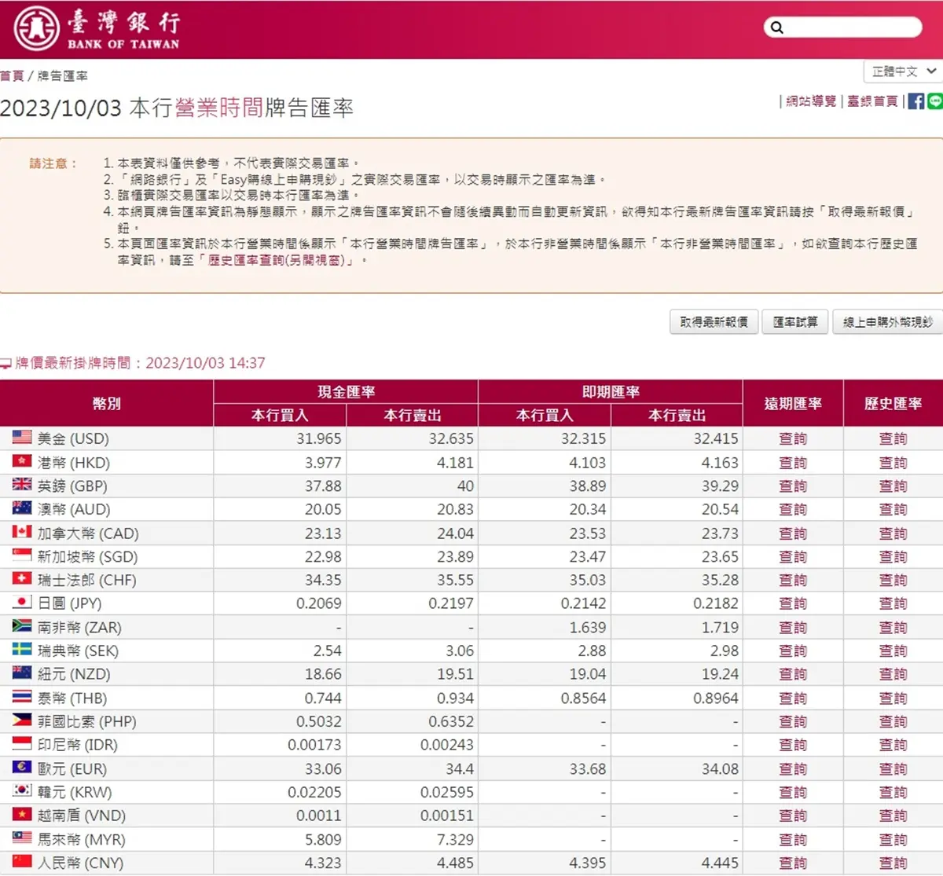The width and height of the screenshot is (943, 876).
Task: Click the Thailand flag icon for THB
Action: 22,697
